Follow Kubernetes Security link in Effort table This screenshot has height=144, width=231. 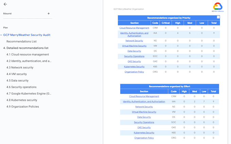pyautogui.click(x=144, y=133)
